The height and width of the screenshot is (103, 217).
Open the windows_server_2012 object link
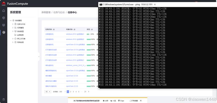click(76, 65)
